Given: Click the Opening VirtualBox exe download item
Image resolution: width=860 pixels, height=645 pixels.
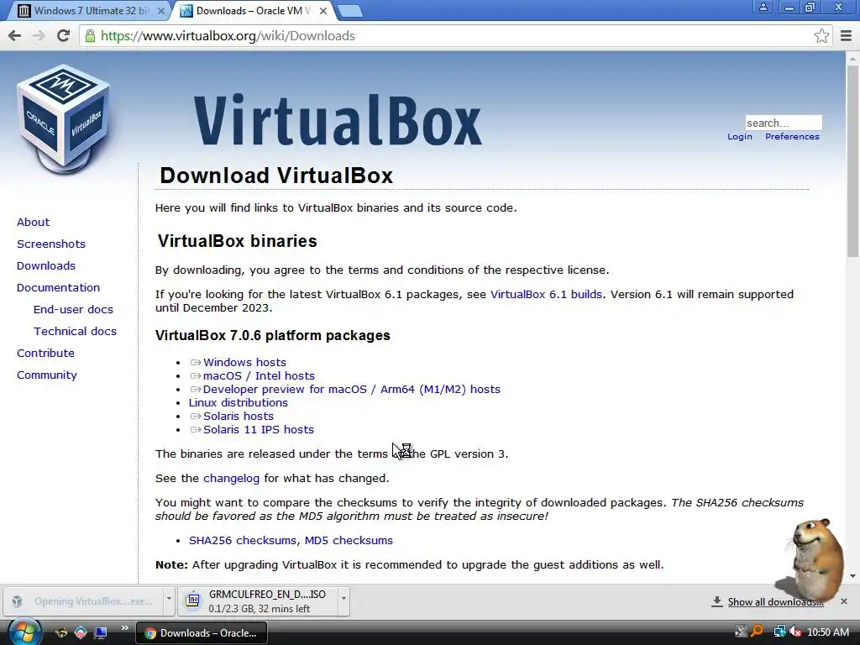Looking at the screenshot, I should point(83,601).
